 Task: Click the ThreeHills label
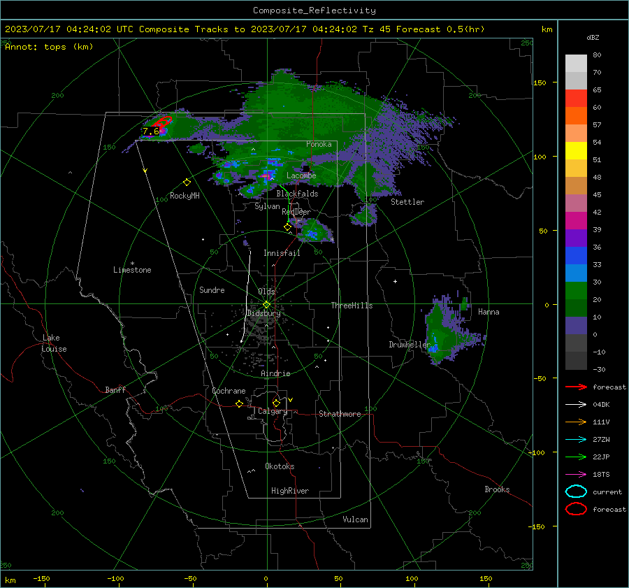352,306
